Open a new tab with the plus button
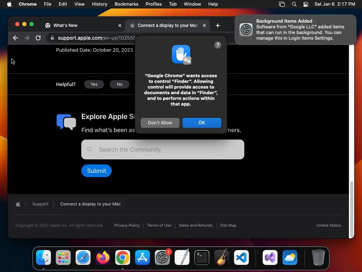Screen dimensions: 362x272 (217, 25)
